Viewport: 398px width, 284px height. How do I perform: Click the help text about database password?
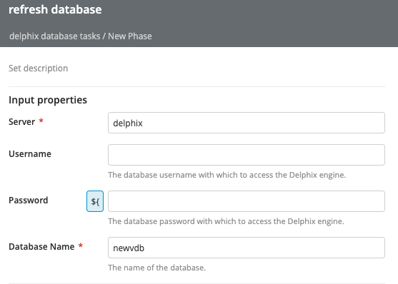tap(227, 221)
